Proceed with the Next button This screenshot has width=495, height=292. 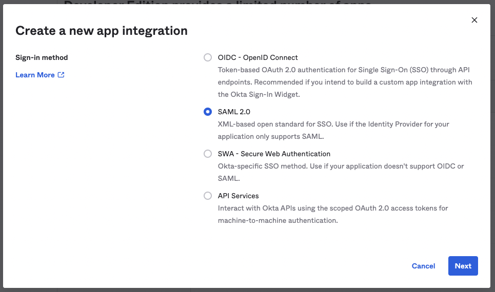coord(463,266)
